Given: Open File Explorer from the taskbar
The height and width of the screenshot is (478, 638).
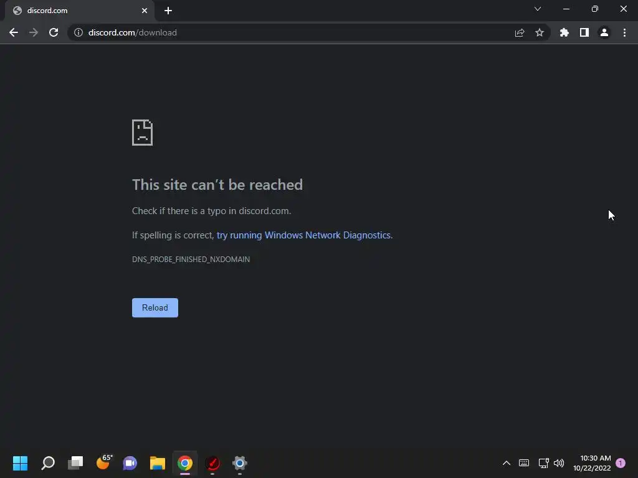Looking at the screenshot, I should point(158,463).
